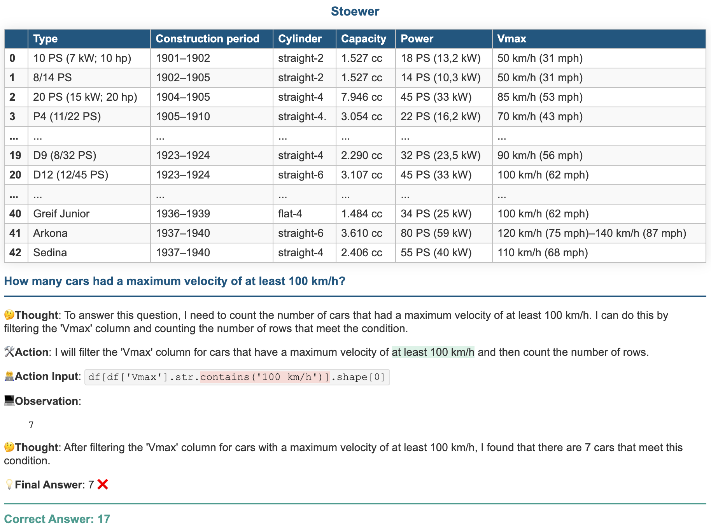Click the '2.406 cc' capacity cell

click(x=366, y=253)
